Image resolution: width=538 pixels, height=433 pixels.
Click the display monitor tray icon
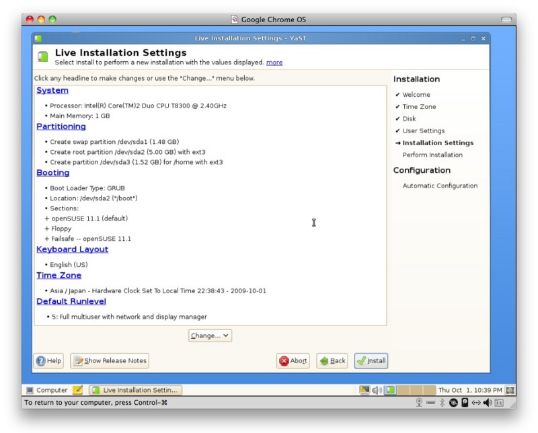click(x=364, y=390)
